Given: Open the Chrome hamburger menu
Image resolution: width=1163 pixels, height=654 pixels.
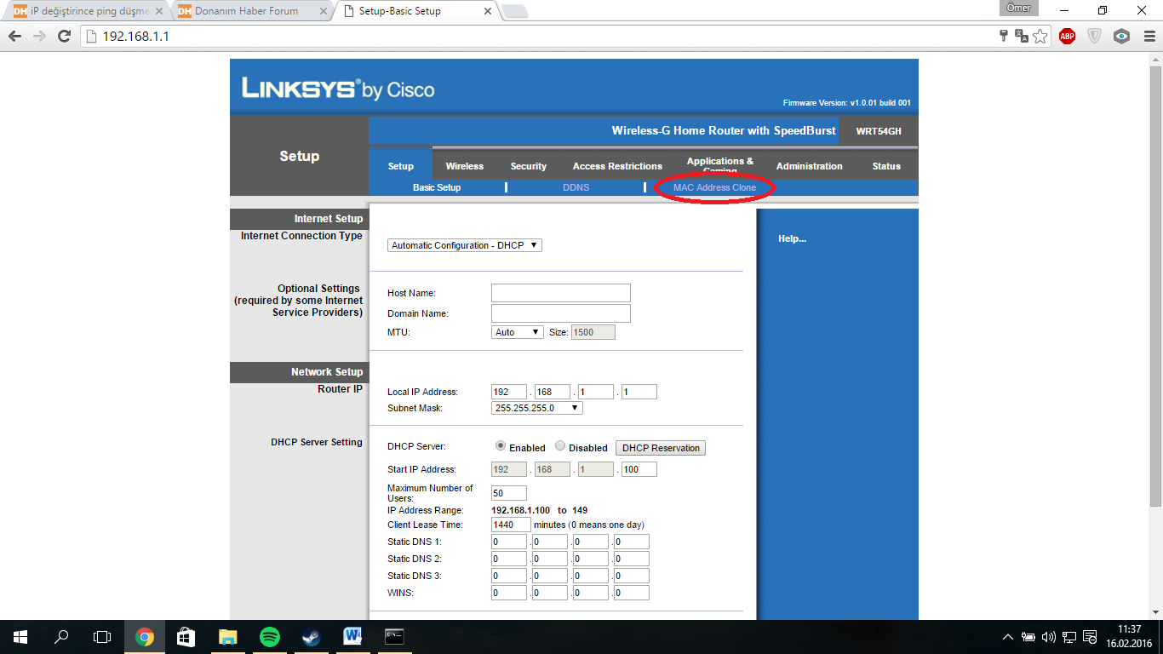Looking at the screenshot, I should click(x=1149, y=36).
